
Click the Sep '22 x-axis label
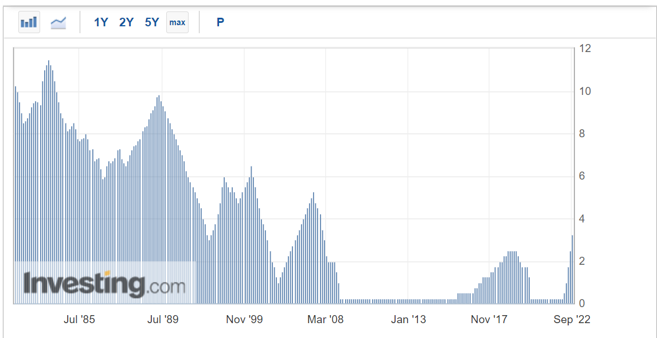coord(572,320)
